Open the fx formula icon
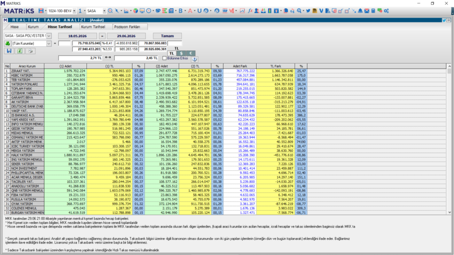This screenshot has width=454, height=255. coord(250,11)
